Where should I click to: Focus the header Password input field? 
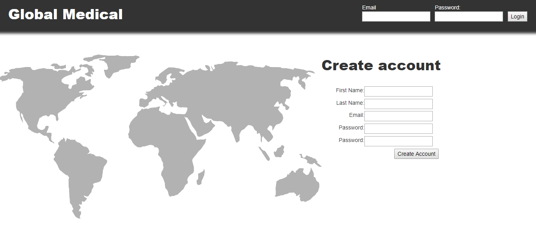coord(468,16)
